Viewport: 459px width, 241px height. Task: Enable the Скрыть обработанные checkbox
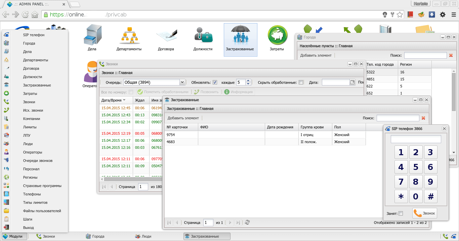coord(301,82)
